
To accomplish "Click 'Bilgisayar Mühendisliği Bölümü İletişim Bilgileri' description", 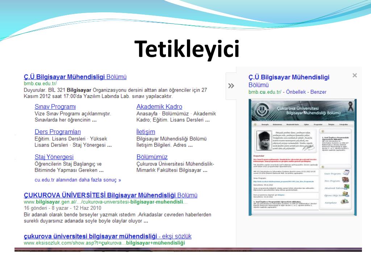I will (x=171, y=142).
